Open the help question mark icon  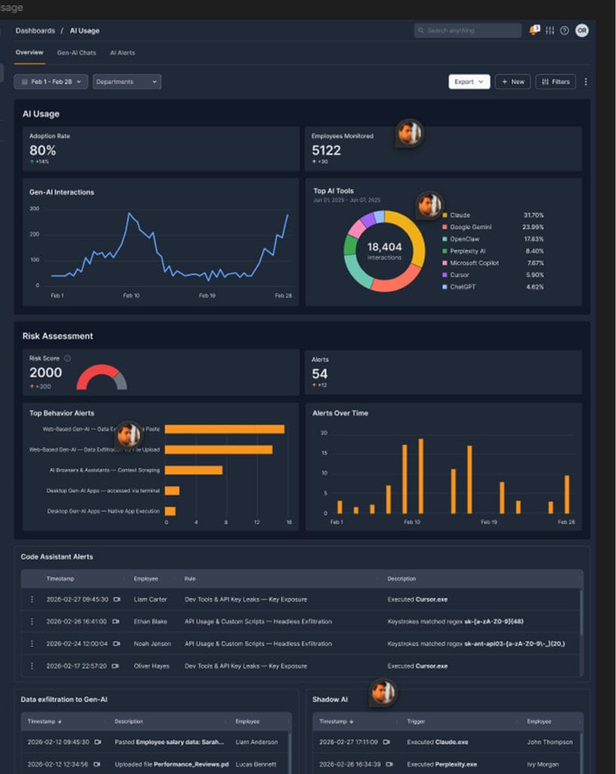tap(565, 30)
